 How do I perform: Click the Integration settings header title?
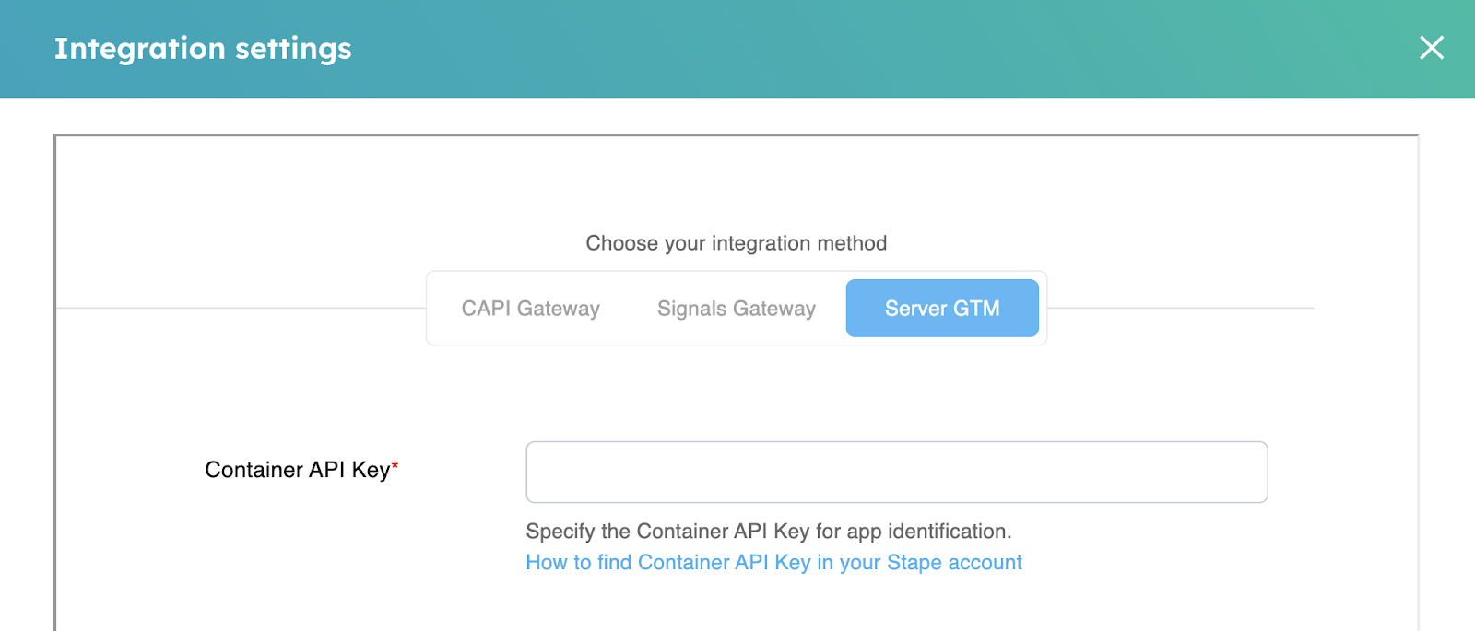coord(203,49)
